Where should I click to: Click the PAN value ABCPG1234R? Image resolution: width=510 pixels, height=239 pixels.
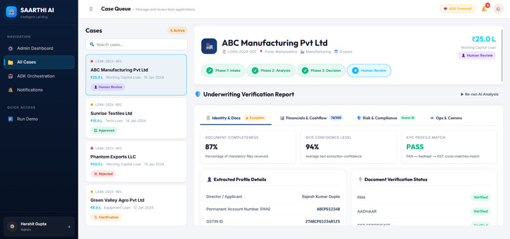coord(328,209)
